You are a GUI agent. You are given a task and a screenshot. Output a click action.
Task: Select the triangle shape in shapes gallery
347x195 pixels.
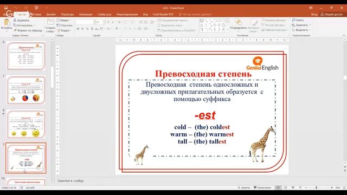[x=202, y=25]
